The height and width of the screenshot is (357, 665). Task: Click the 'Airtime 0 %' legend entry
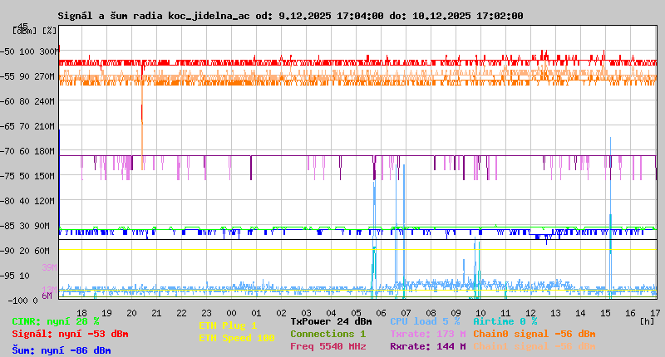[505, 322]
